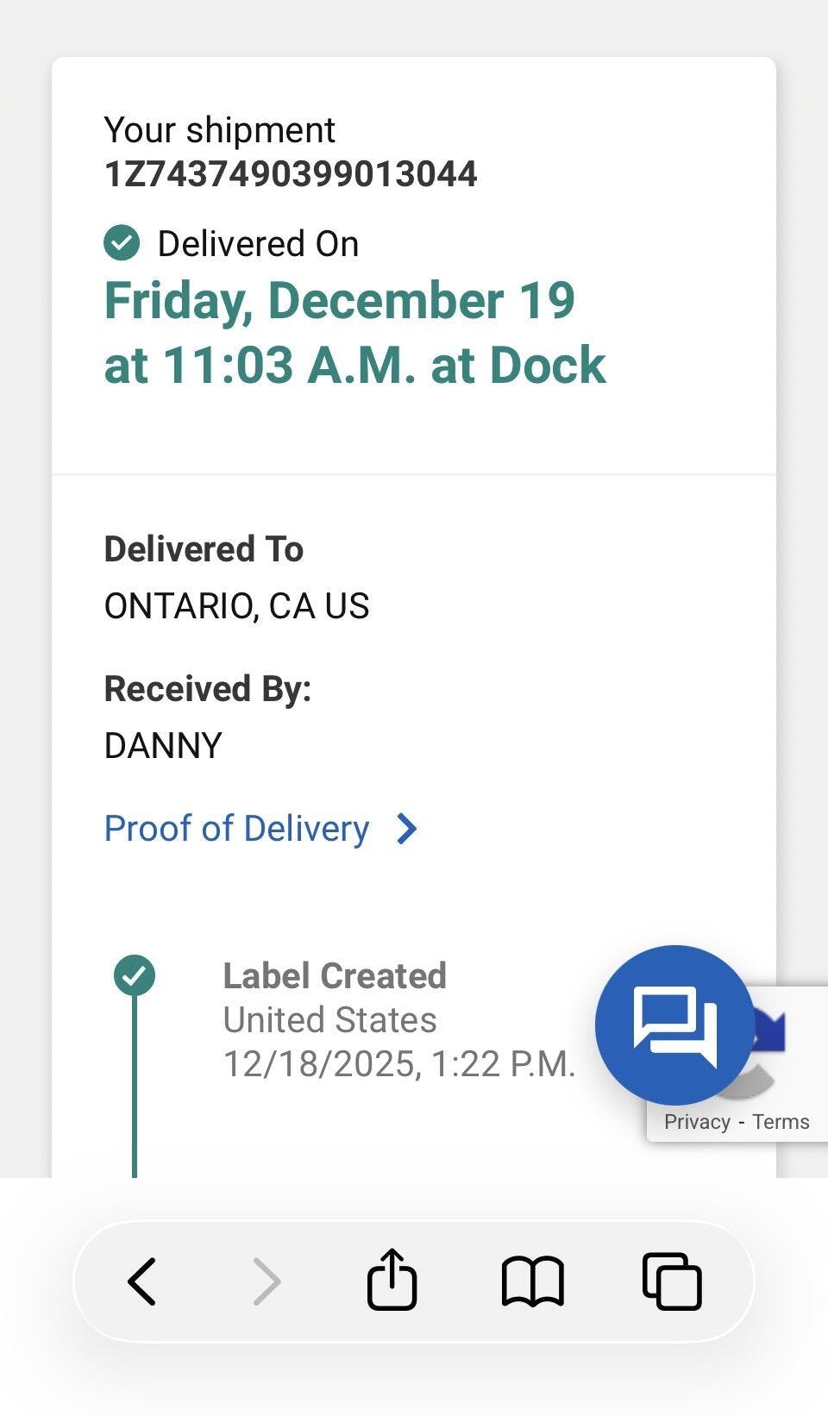This screenshot has height=1416, width=828.
Task: Tap the browser back arrow
Action: click(142, 1281)
